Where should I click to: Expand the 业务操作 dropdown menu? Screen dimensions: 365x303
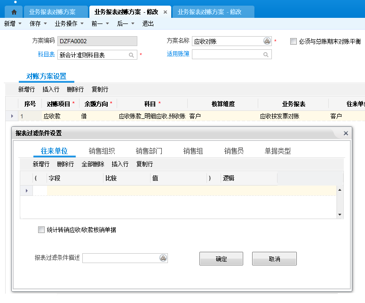tap(69, 23)
